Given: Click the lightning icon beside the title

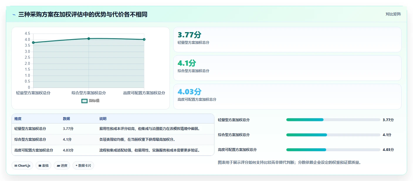Looking at the screenshot, I should coord(14,14).
